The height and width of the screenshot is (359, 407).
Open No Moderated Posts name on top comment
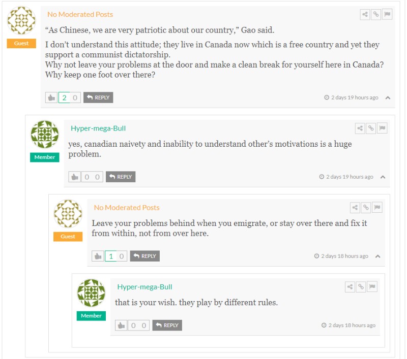point(80,14)
